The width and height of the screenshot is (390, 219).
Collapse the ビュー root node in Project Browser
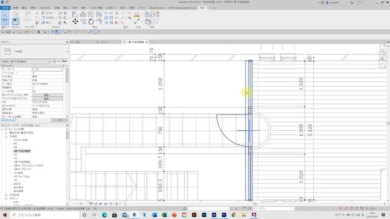tap(2, 129)
